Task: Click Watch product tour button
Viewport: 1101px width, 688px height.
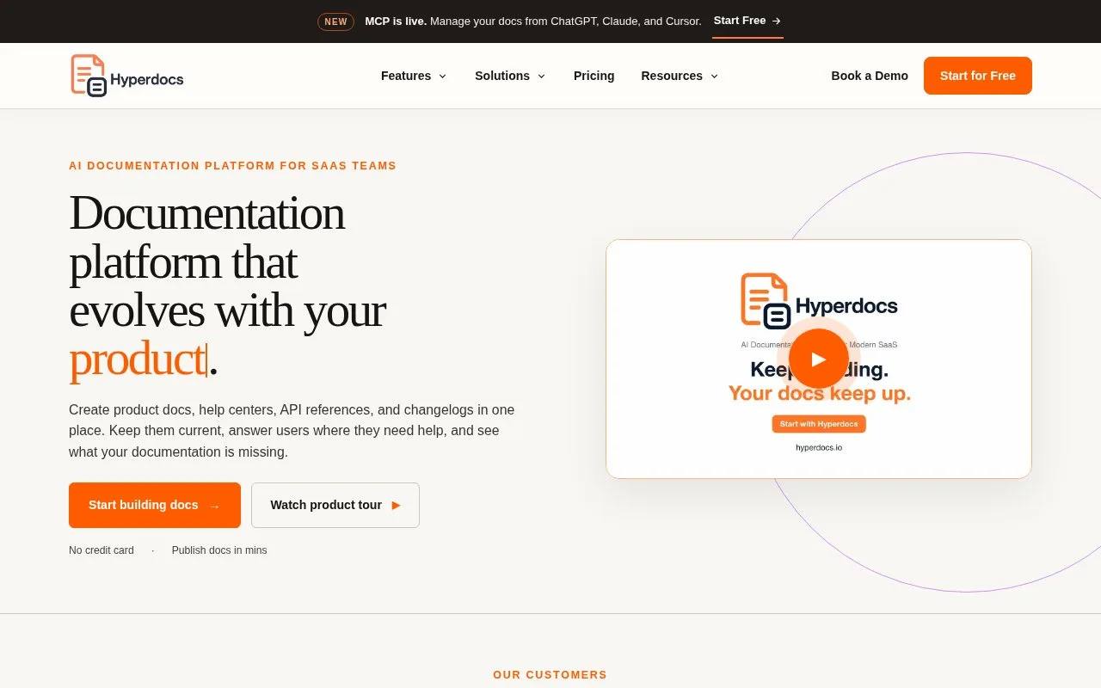Action: tap(335, 505)
